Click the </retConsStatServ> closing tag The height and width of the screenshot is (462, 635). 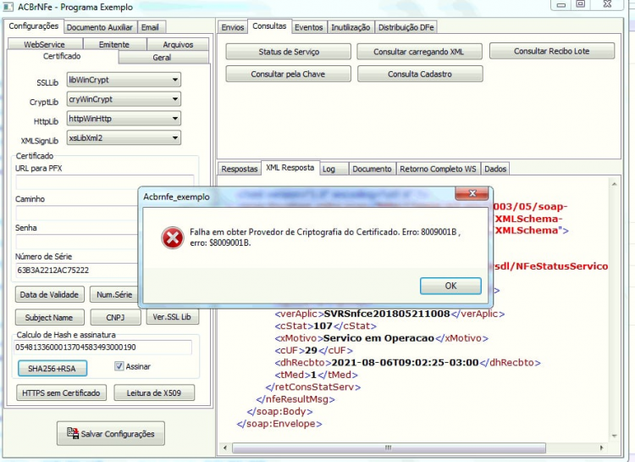[313, 387]
